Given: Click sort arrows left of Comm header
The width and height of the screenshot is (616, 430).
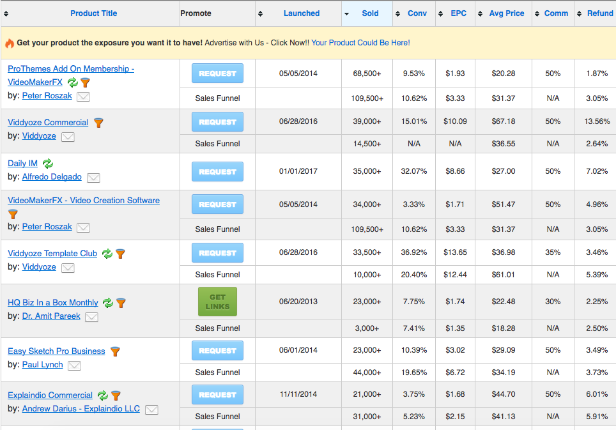Looking at the screenshot, I should click(537, 14).
